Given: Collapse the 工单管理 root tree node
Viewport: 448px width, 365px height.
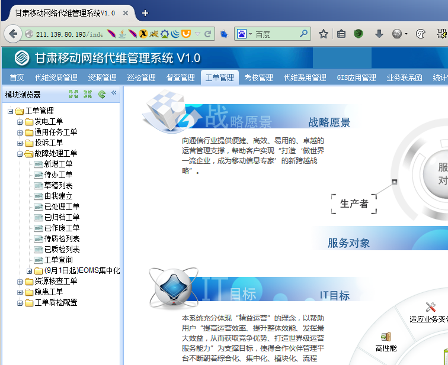Looking at the screenshot, I should 10,111.
